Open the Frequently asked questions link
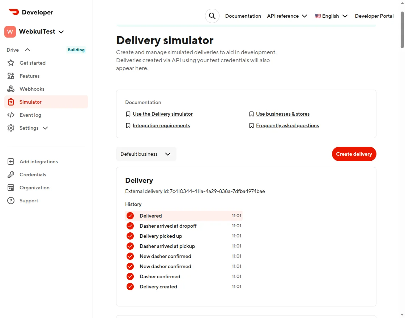This screenshot has width=405, height=318. 287,126
